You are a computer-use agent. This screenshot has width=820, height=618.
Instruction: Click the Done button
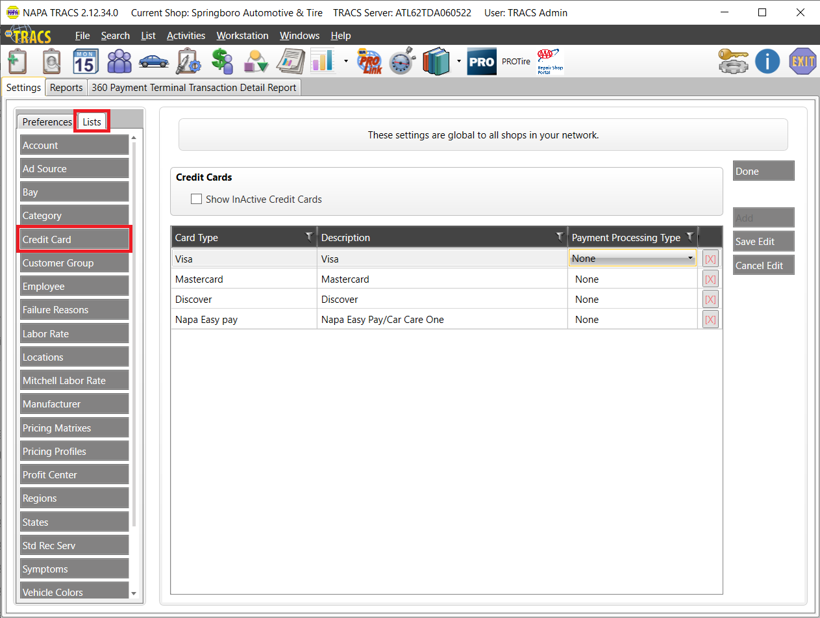[x=764, y=171]
